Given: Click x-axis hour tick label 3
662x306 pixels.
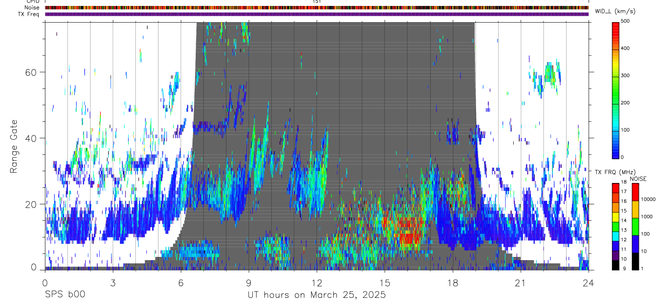Looking at the screenshot, I should click(x=113, y=282).
